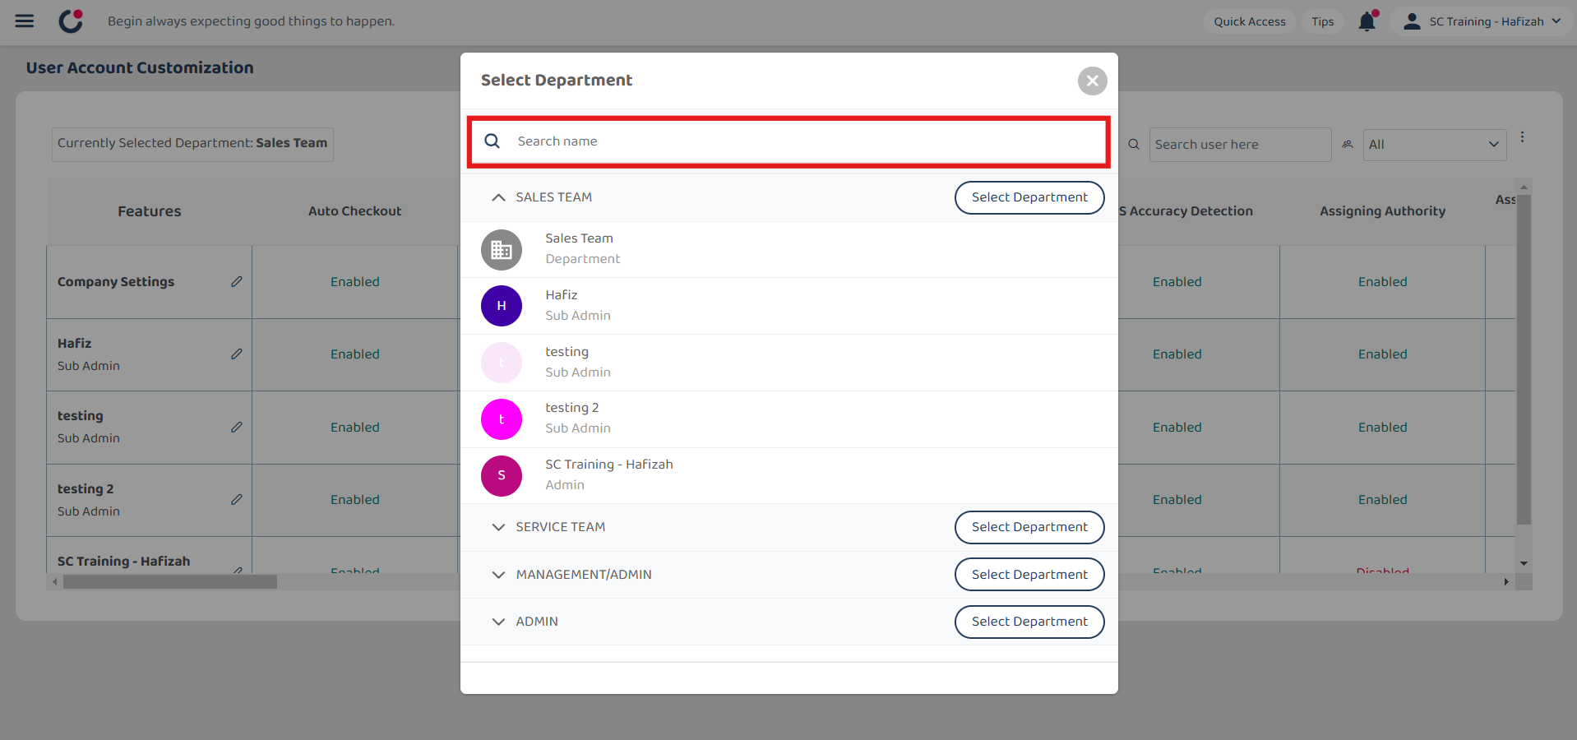The image size is (1577, 740).
Task: Click Assigning Authority Enabled for Company Settings
Action: [x=1382, y=282]
